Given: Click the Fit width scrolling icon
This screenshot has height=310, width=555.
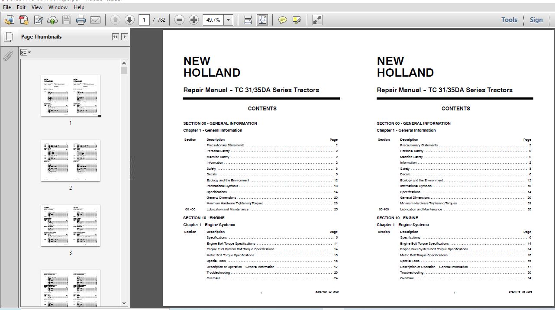Looking at the screenshot, I should [x=248, y=20].
